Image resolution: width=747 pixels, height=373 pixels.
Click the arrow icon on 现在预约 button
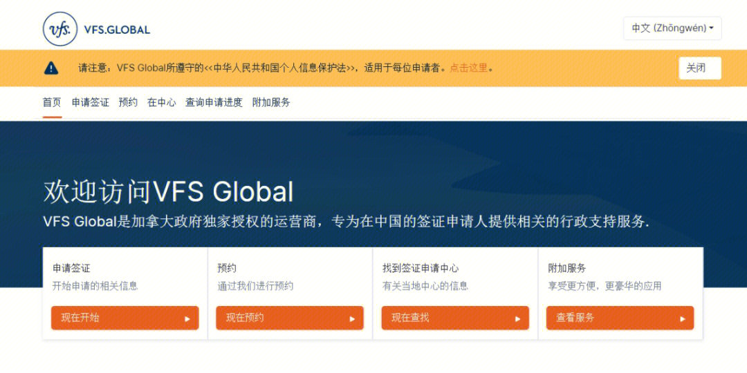pyautogui.click(x=352, y=318)
